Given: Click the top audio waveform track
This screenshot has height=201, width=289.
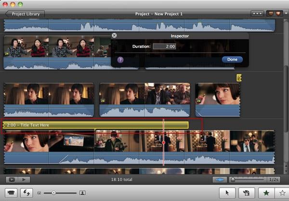Looking at the screenshot, I should point(139,25).
